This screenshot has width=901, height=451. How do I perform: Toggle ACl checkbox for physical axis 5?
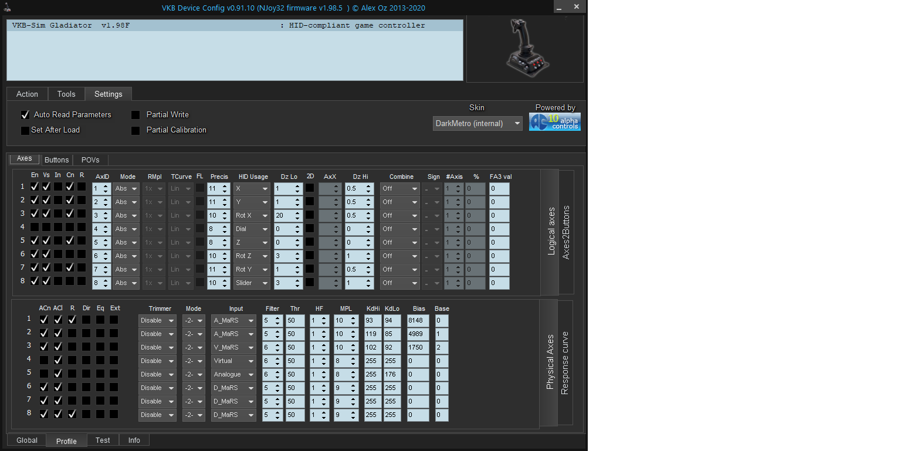(58, 374)
